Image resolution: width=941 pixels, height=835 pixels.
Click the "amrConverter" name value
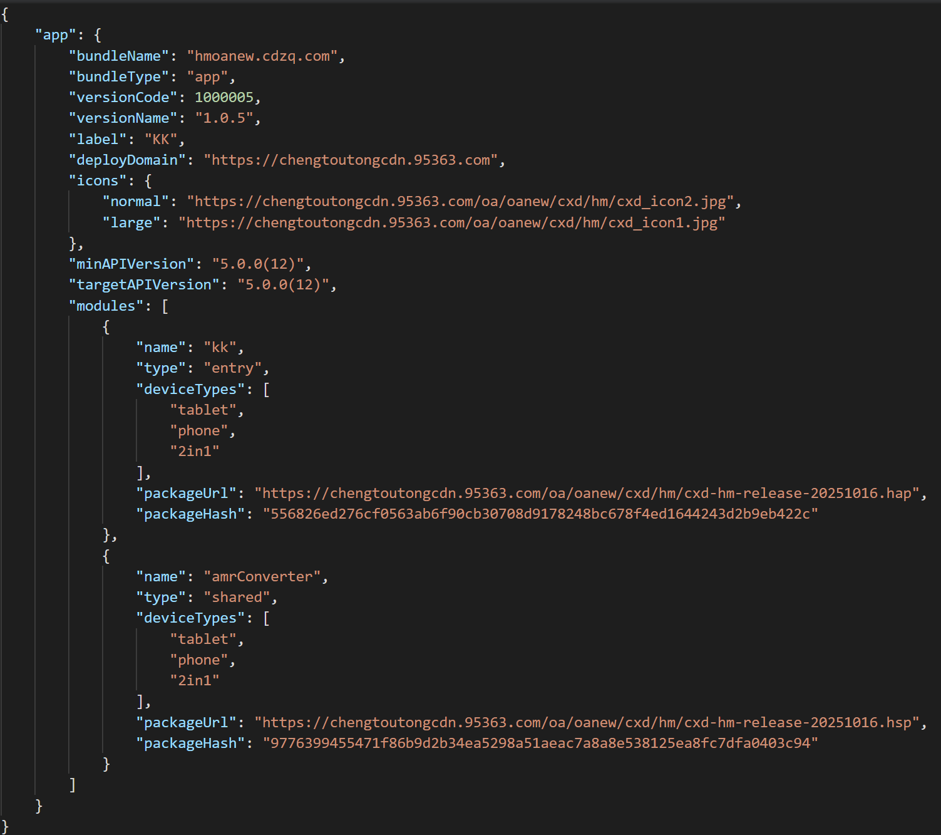coord(262,577)
